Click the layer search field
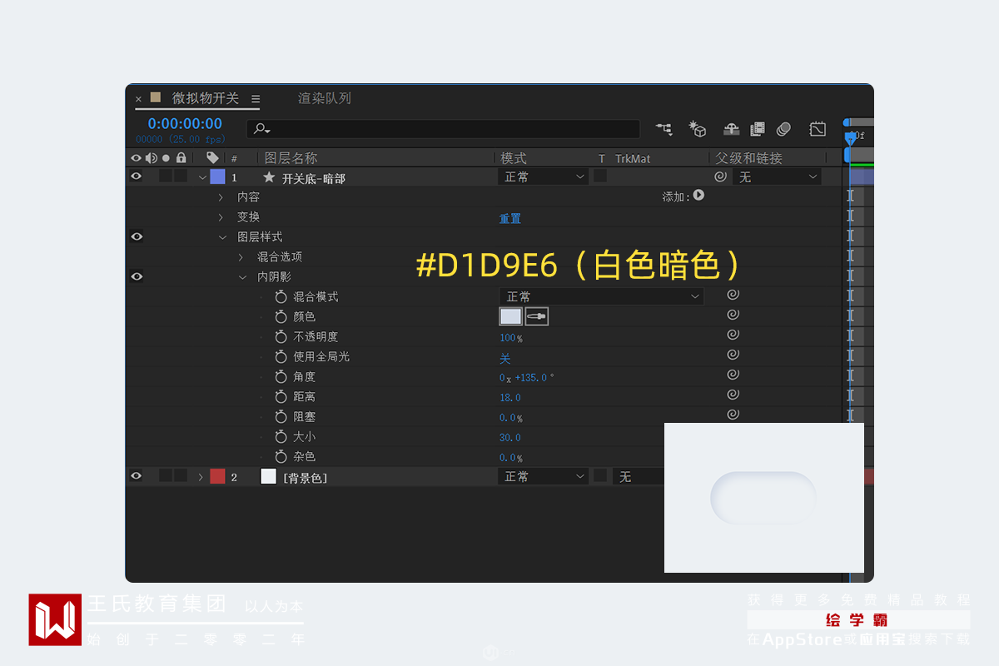This screenshot has height=666, width=999. click(x=443, y=129)
